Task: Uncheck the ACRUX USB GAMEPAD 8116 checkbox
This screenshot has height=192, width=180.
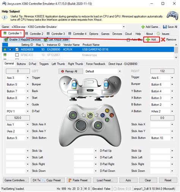Action: pyautogui.click(x=17, y=49)
